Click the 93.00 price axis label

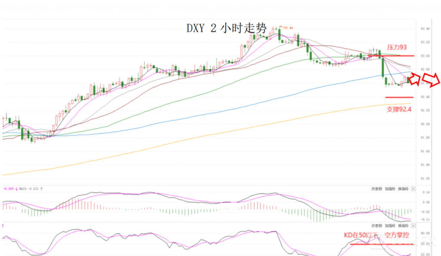[x=425, y=56]
